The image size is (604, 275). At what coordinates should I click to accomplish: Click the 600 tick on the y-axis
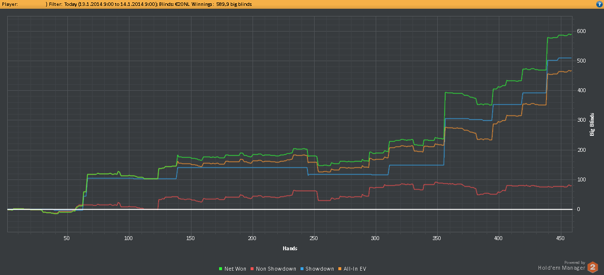[581, 32]
